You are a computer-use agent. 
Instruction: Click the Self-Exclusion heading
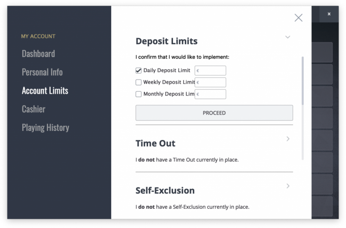165,190
